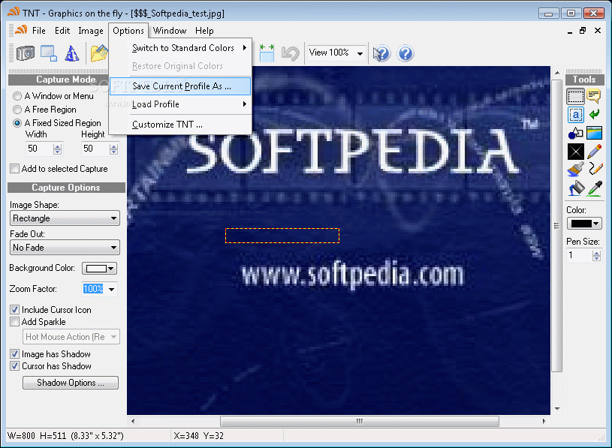
Task: Open the Window menu
Action: [x=170, y=31]
